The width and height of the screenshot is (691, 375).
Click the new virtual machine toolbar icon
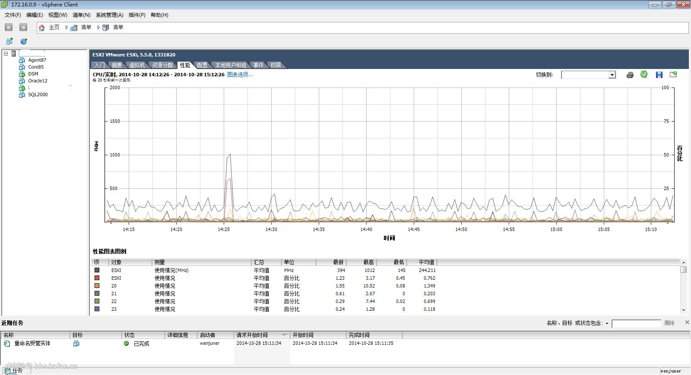click(10, 41)
